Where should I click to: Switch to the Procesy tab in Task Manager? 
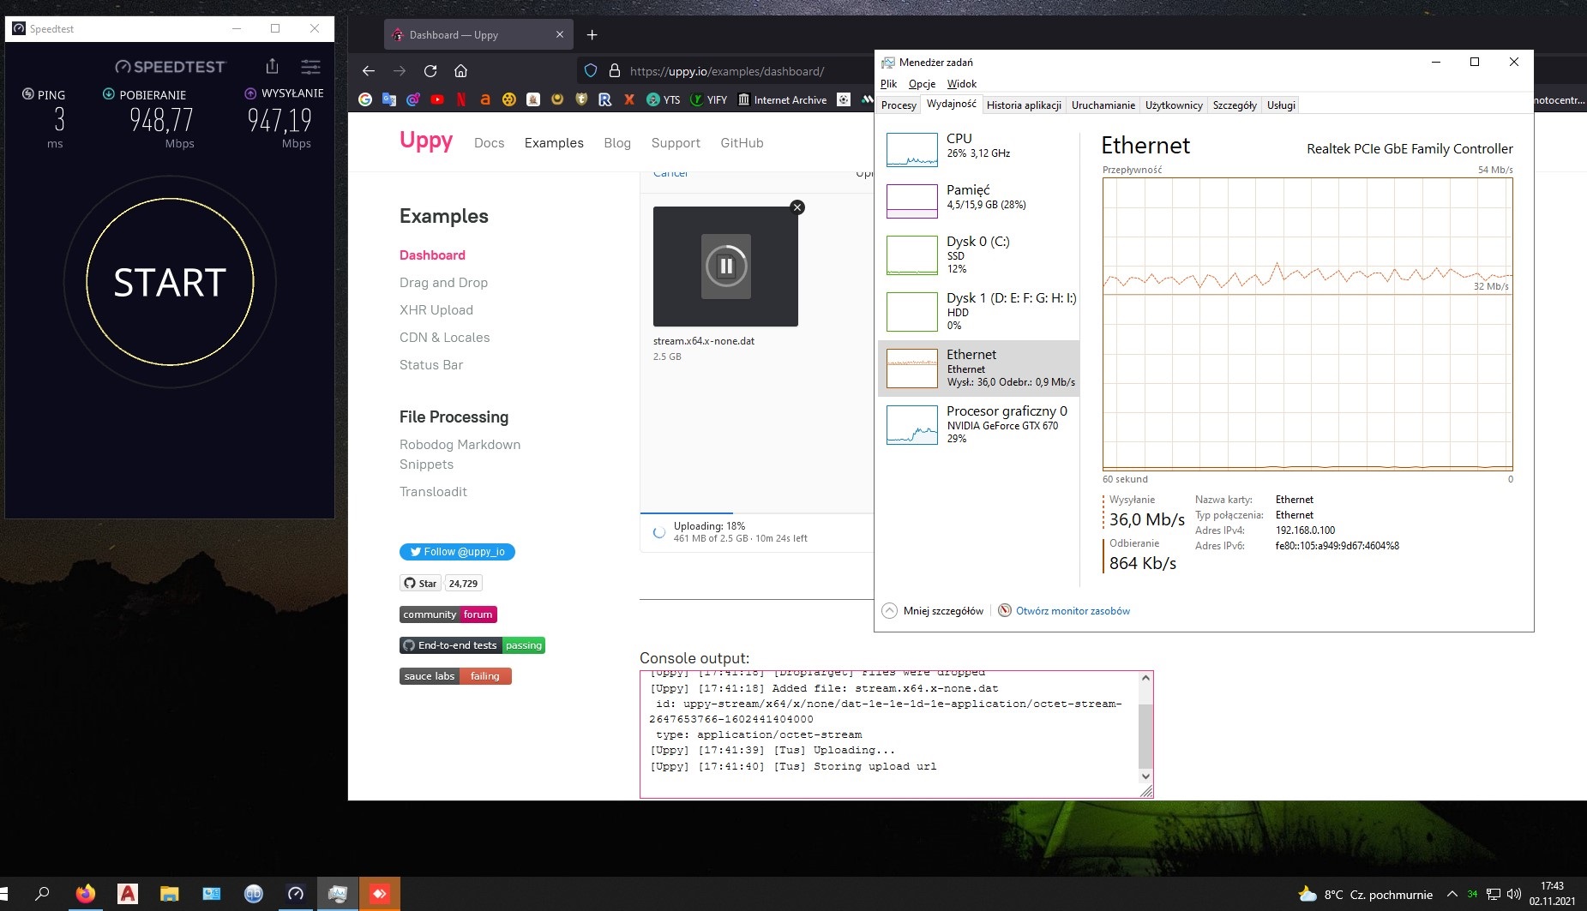897,105
